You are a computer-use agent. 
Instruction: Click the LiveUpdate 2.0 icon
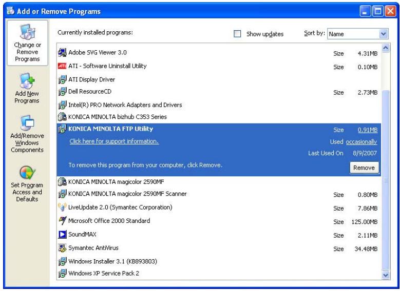point(62,207)
